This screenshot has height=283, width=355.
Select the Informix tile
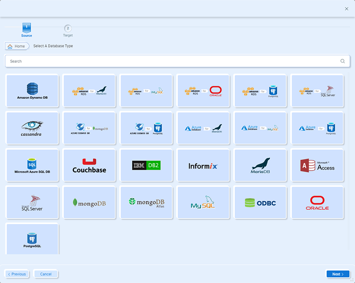(203, 165)
